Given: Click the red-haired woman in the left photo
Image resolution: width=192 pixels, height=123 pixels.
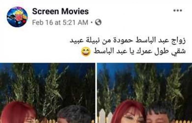Looking at the screenshot, I should 18,112.
